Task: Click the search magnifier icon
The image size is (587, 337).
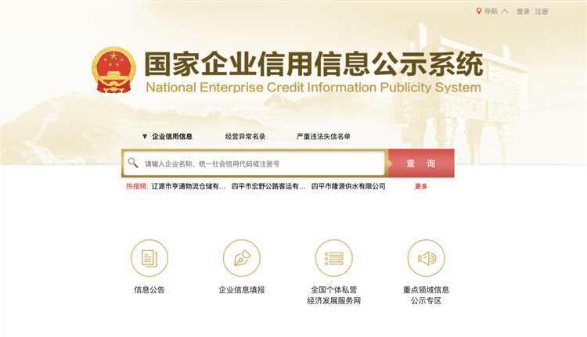Action: [133, 163]
